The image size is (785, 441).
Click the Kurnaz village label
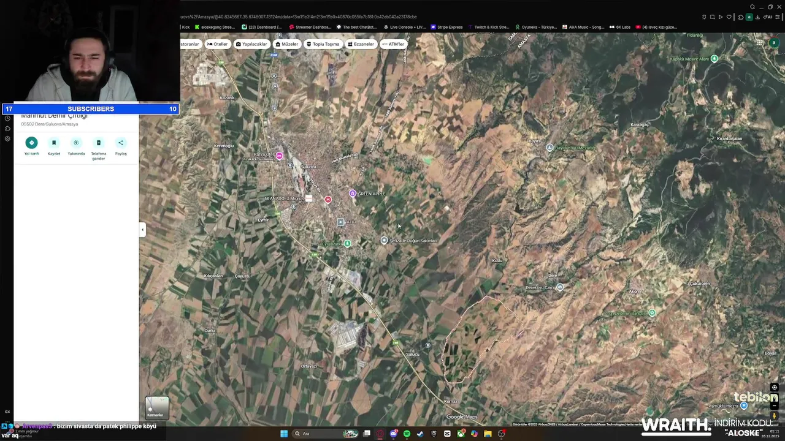(x=450, y=401)
